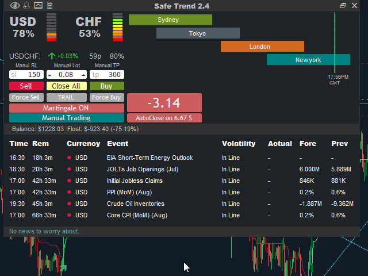The height and width of the screenshot is (276, 368).
Task: Click the bell alerts icon
Action: [26, 5]
